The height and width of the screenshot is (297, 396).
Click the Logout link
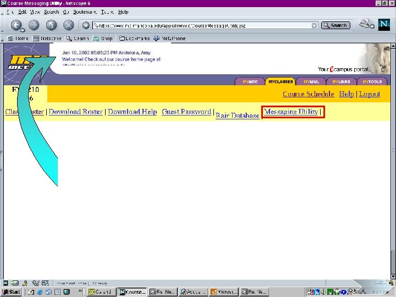tap(370, 94)
